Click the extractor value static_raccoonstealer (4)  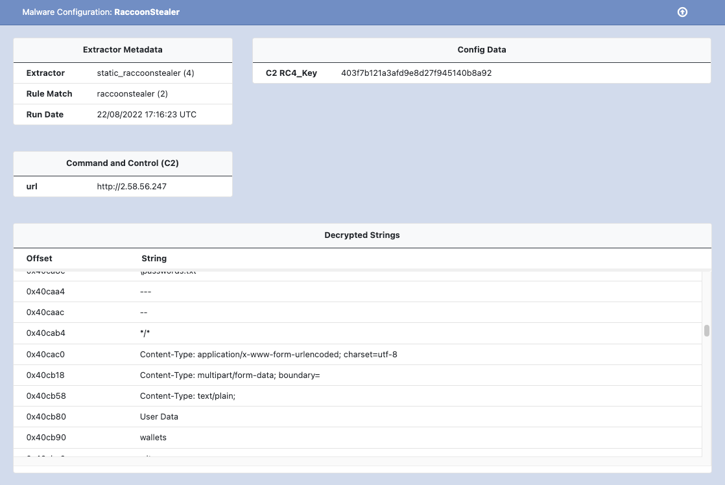pyautogui.click(x=146, y=73)
